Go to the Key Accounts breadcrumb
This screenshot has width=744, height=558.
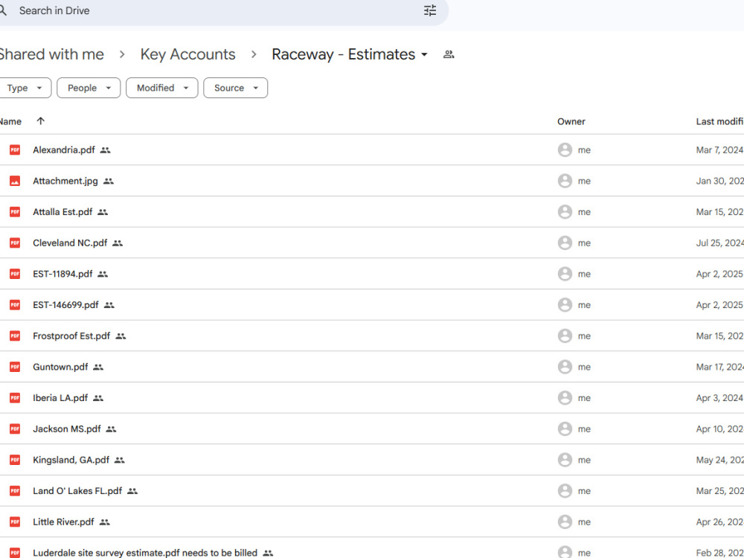pyautogui.click(x=188, y=54)
